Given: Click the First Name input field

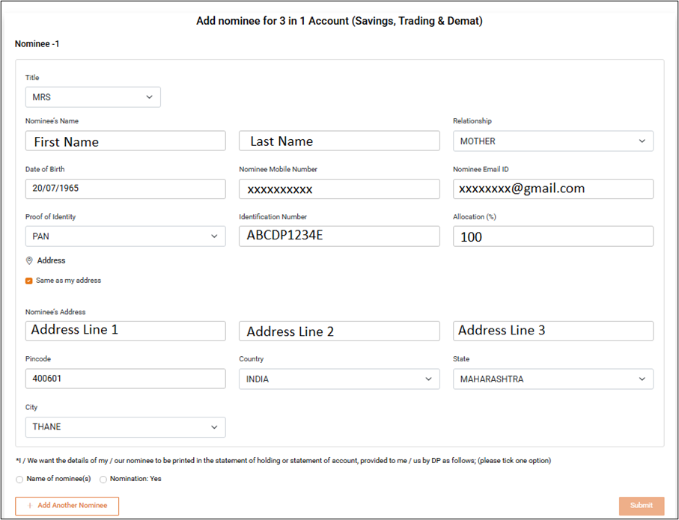Looking at the screenshot, I should (125, 141).
